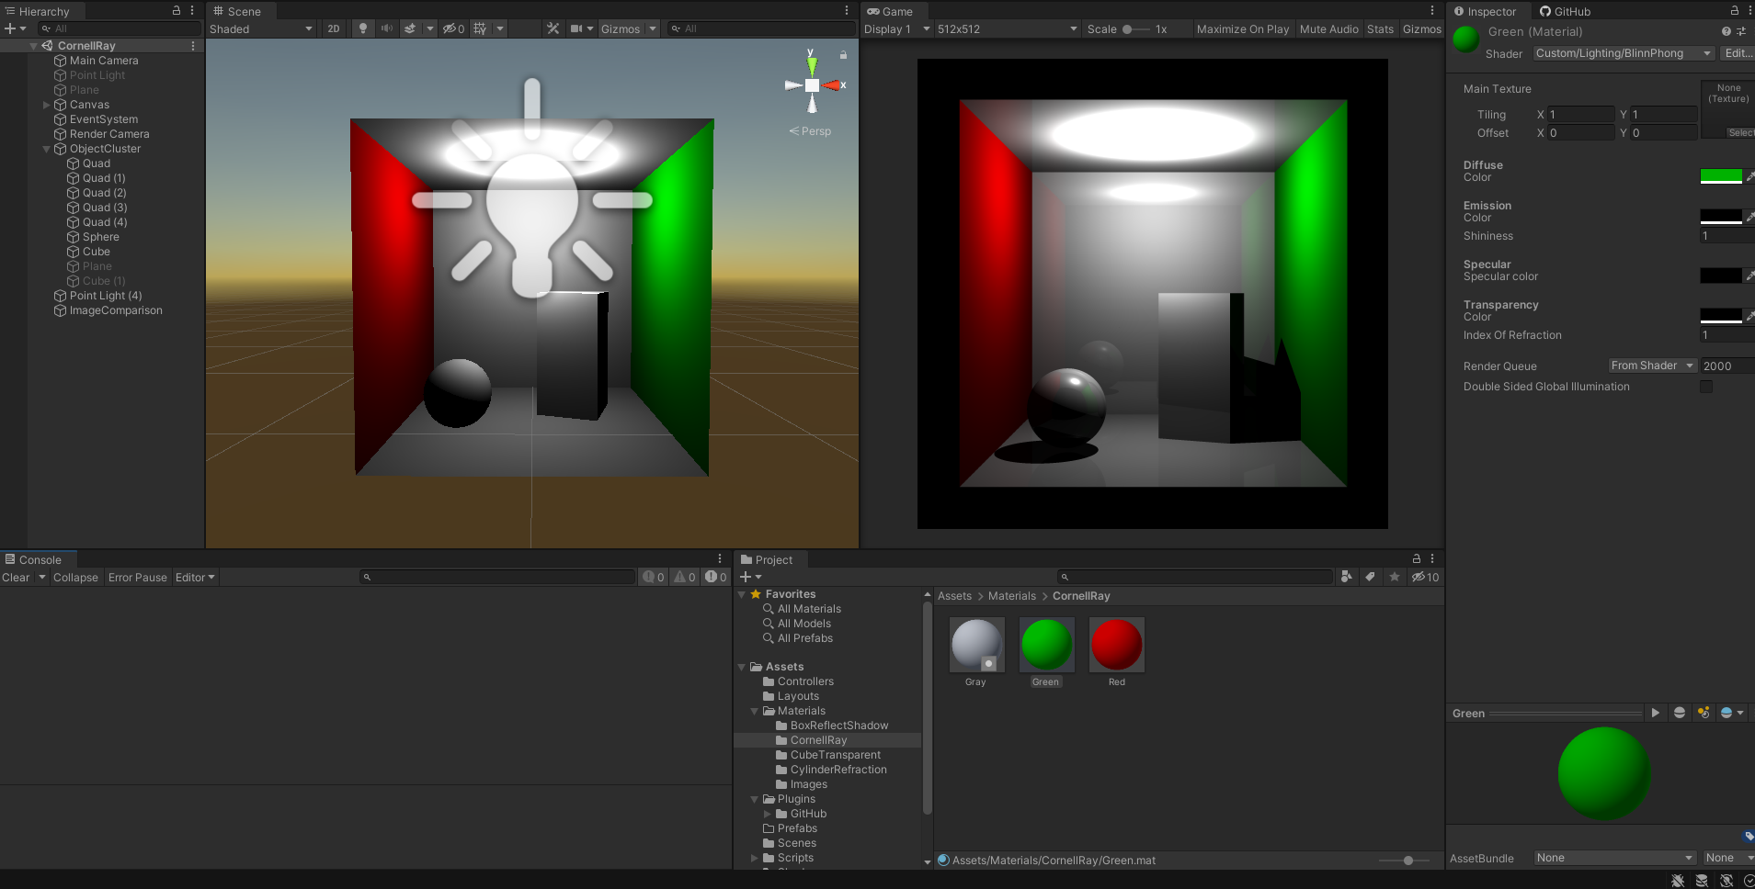Toggle 2D view mode in Scene toolbar
1755x889 pixels.
(x=333, y=28)
